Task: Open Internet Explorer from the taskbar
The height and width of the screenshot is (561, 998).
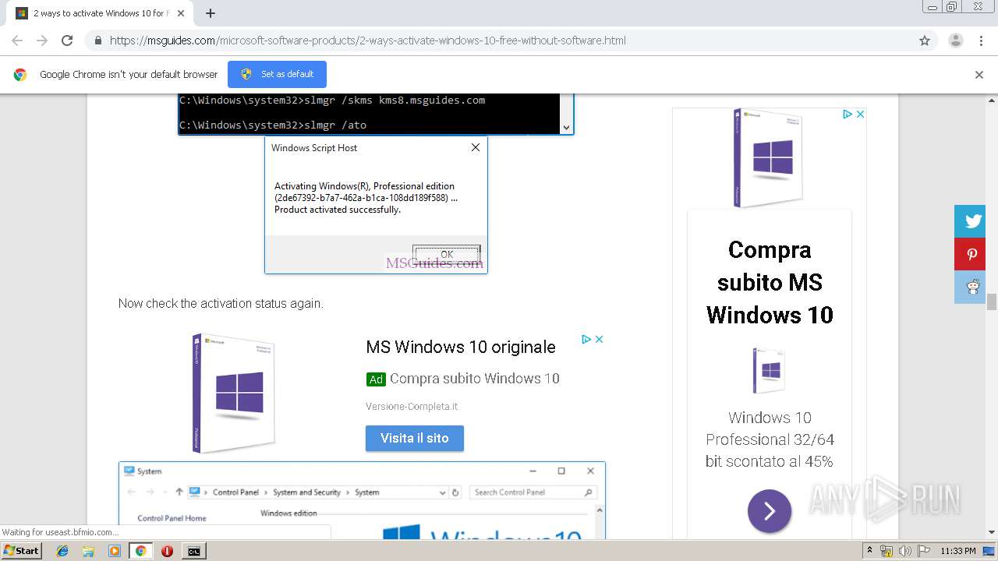Action: [62, 551]
